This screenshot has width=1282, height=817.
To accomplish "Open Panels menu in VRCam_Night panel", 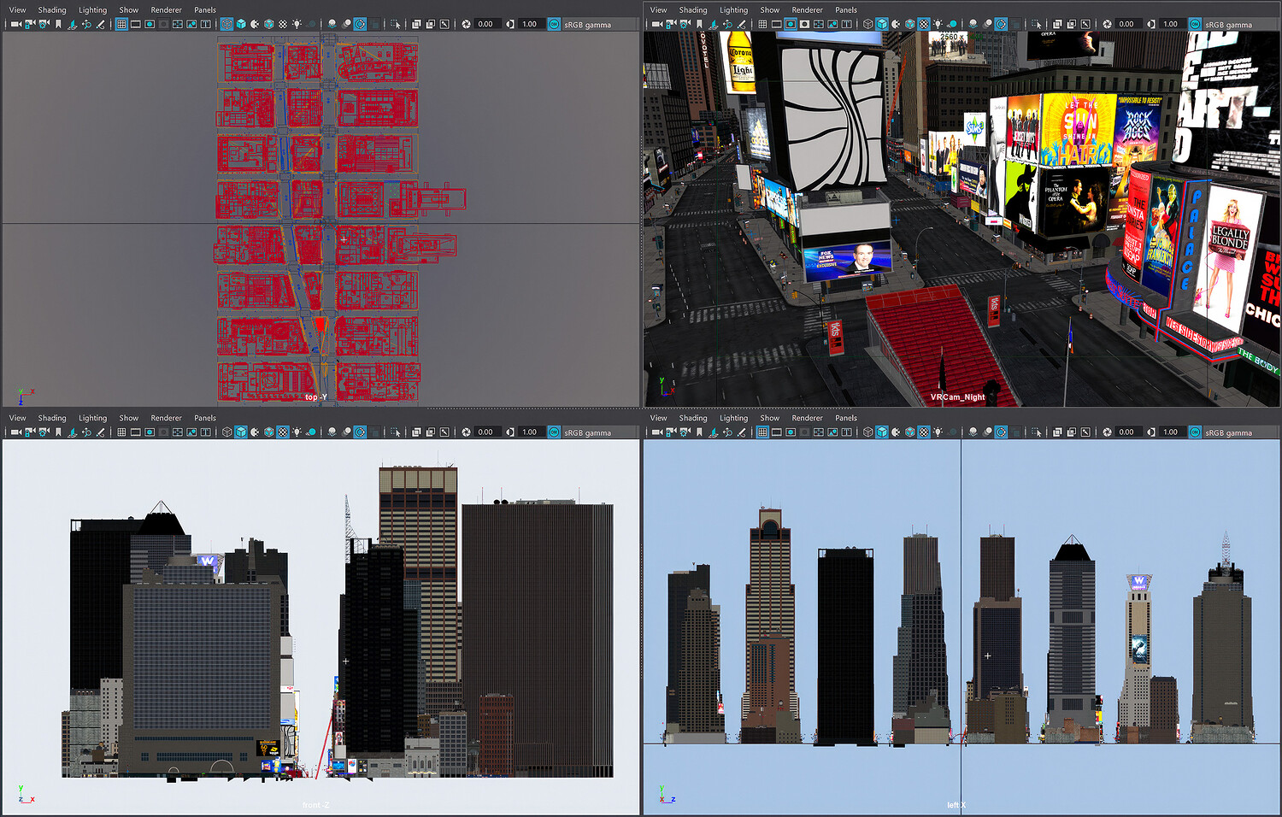I will coord(846,10).
